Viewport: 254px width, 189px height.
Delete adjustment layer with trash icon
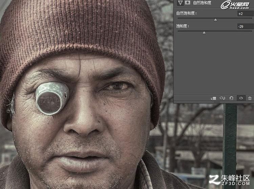coord(250,98)
